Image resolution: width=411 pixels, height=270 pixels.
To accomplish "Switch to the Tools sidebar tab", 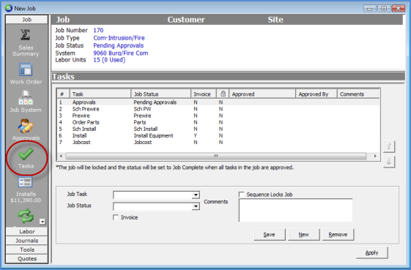I will click(x=26, y=250).
